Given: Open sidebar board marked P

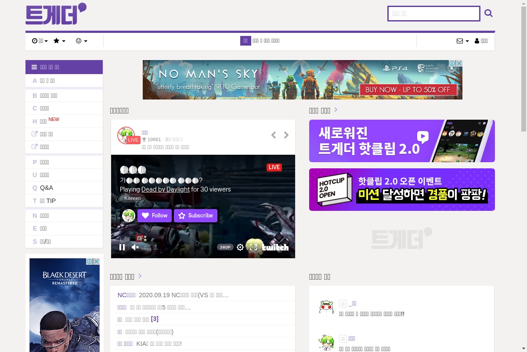Looking at the screenshot, I should [64, 162].
